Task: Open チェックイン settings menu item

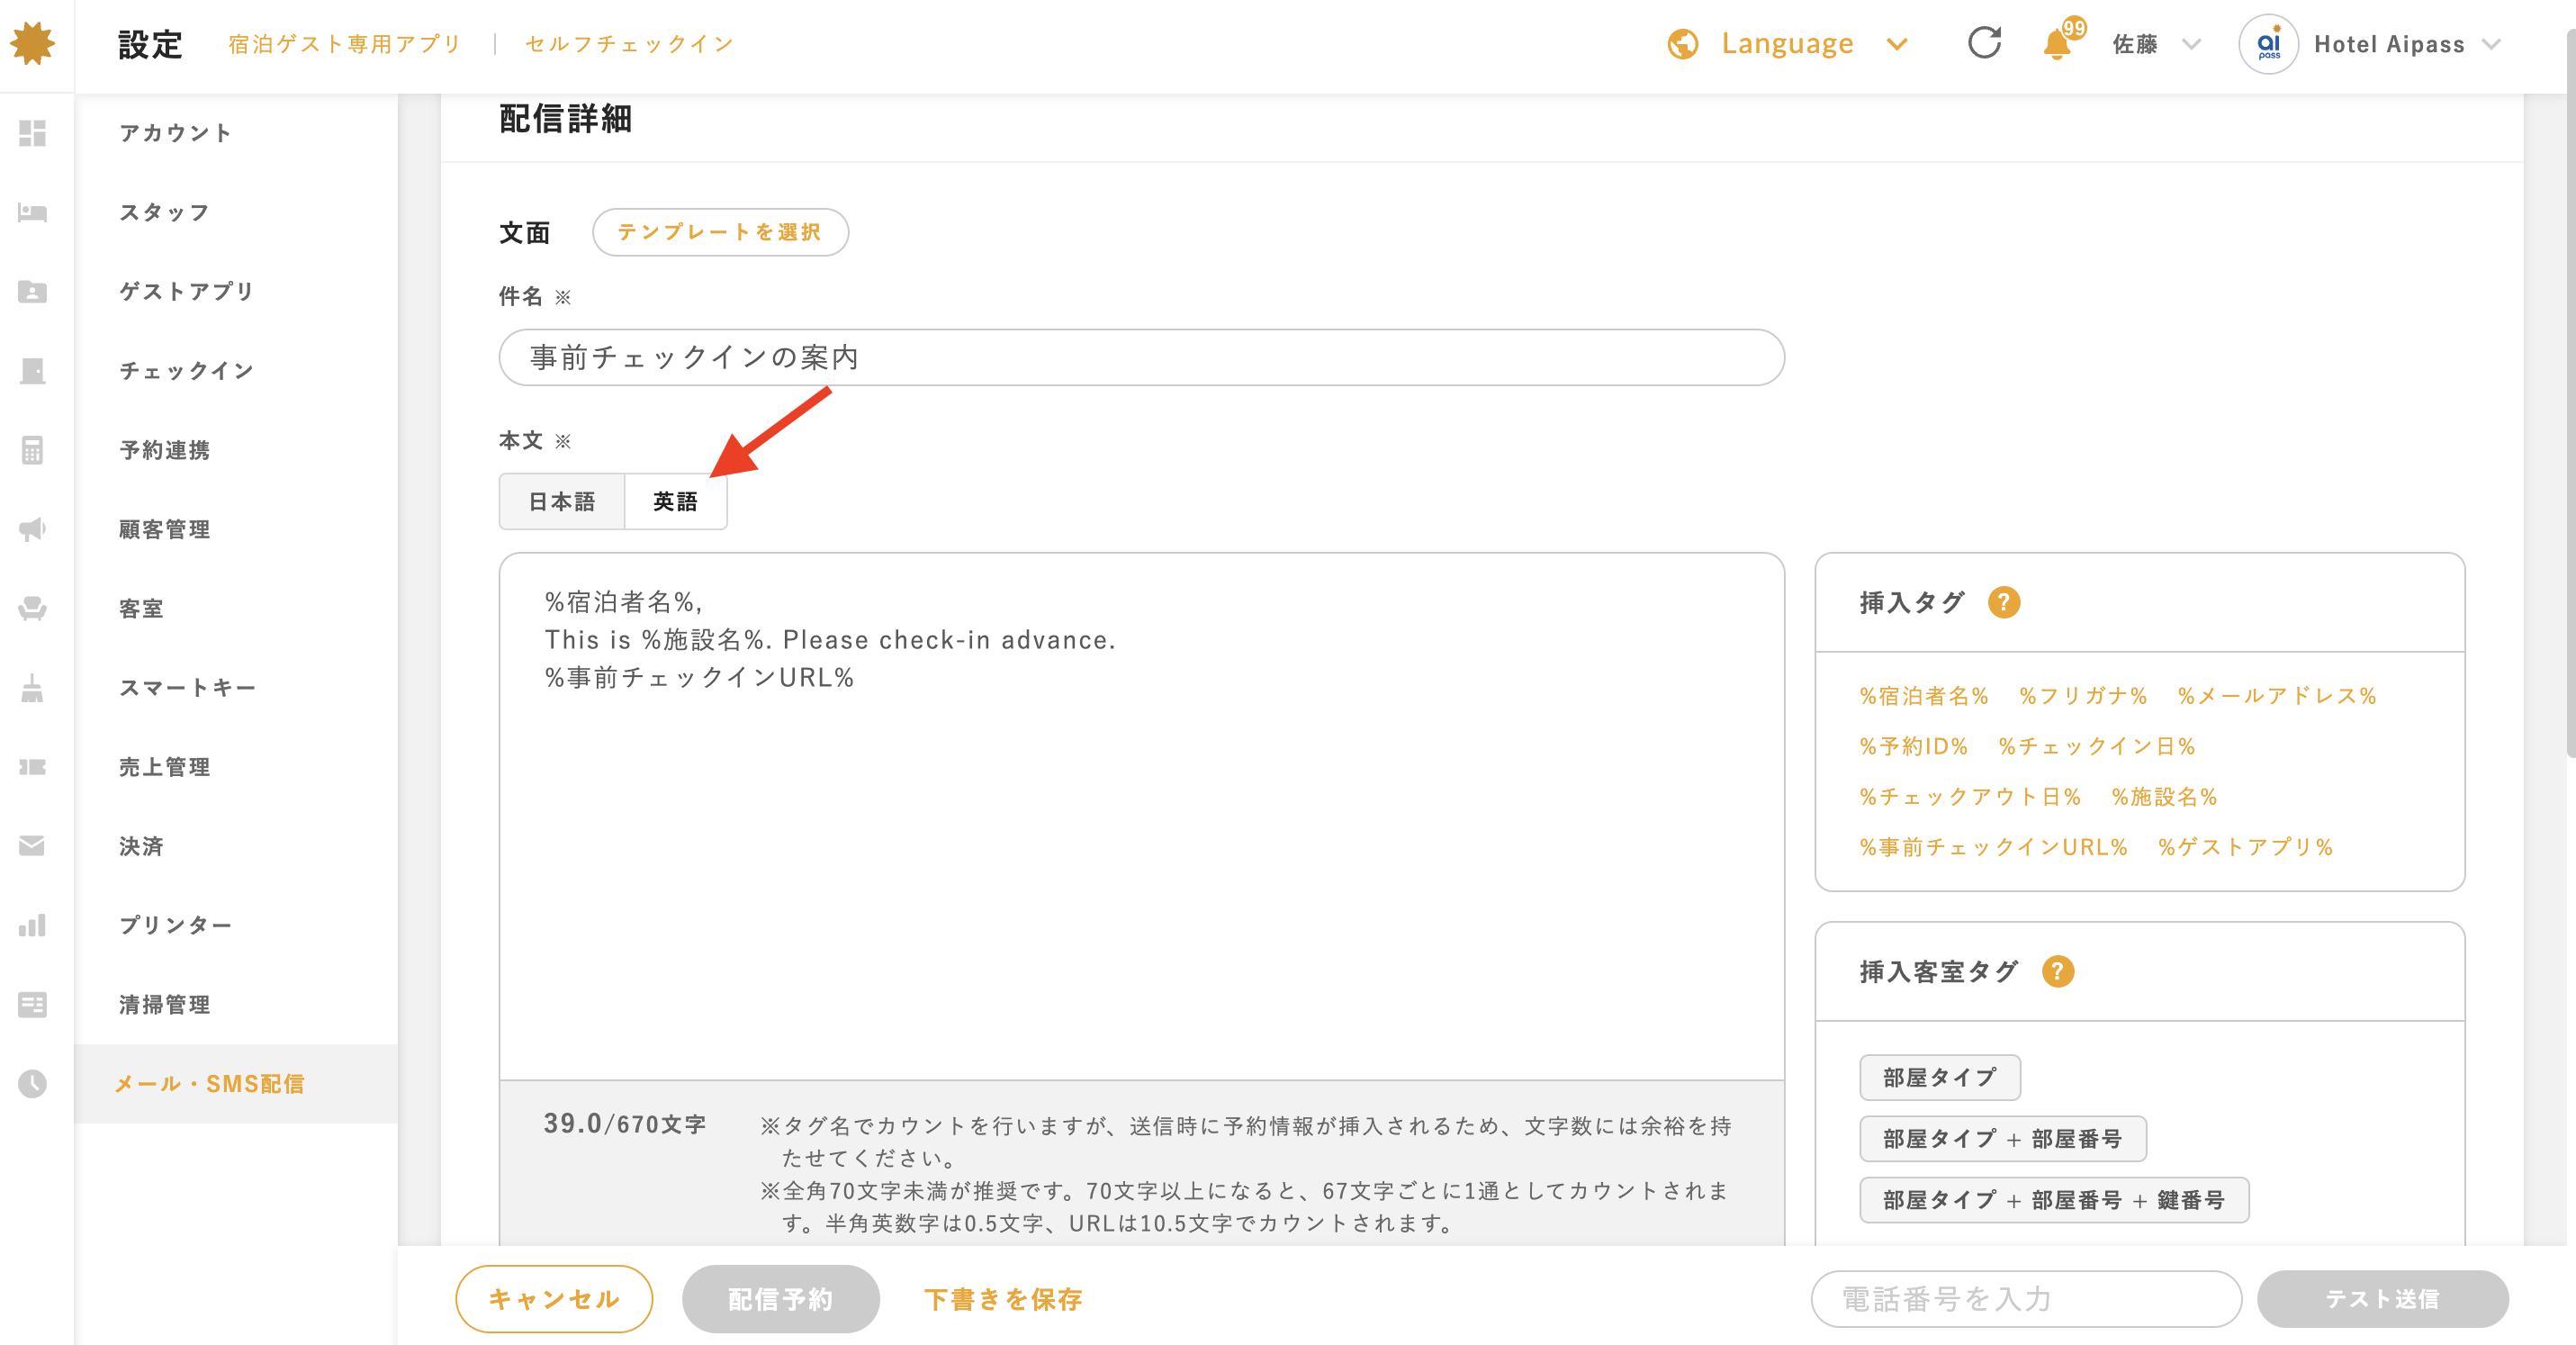Action: point(188,371)
